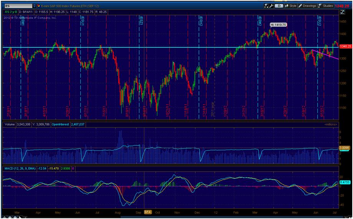Click the red 1348.25 last price in toolbar
Viewport: 353px width, 219px height.
[x=342, y=6]
